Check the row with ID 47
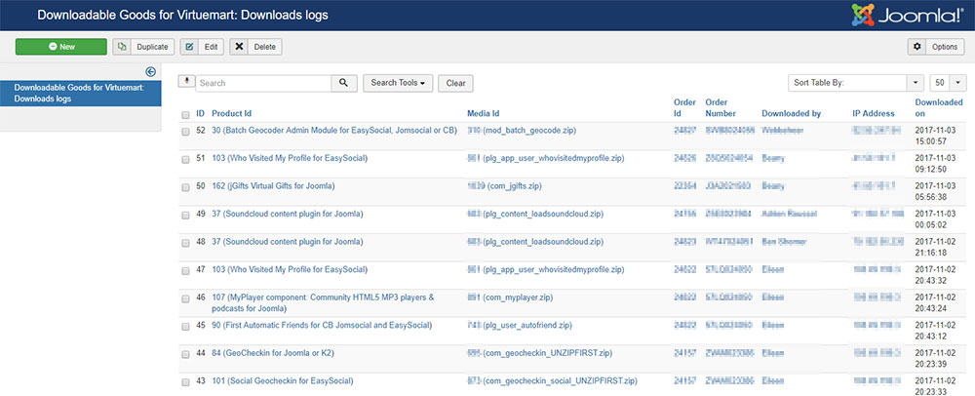 pyautogui.click(x=185, y=270)
